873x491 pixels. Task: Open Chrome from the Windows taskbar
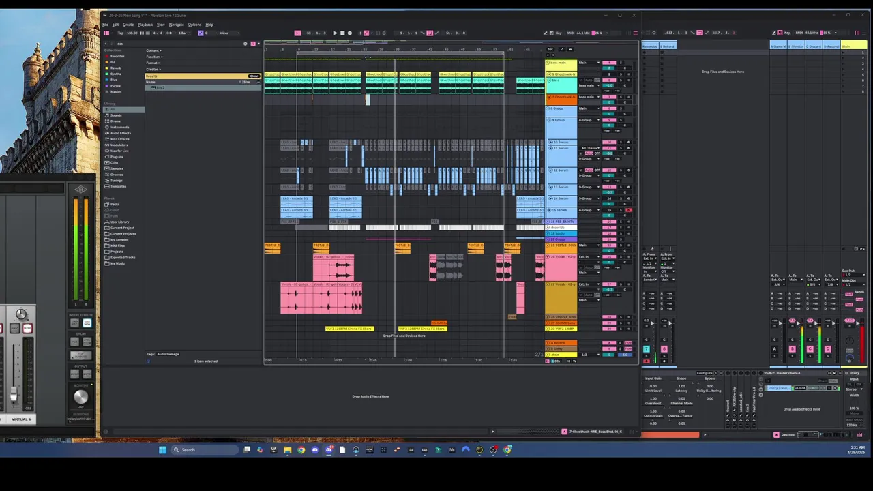pyautogui.click(x=301, y=449)
